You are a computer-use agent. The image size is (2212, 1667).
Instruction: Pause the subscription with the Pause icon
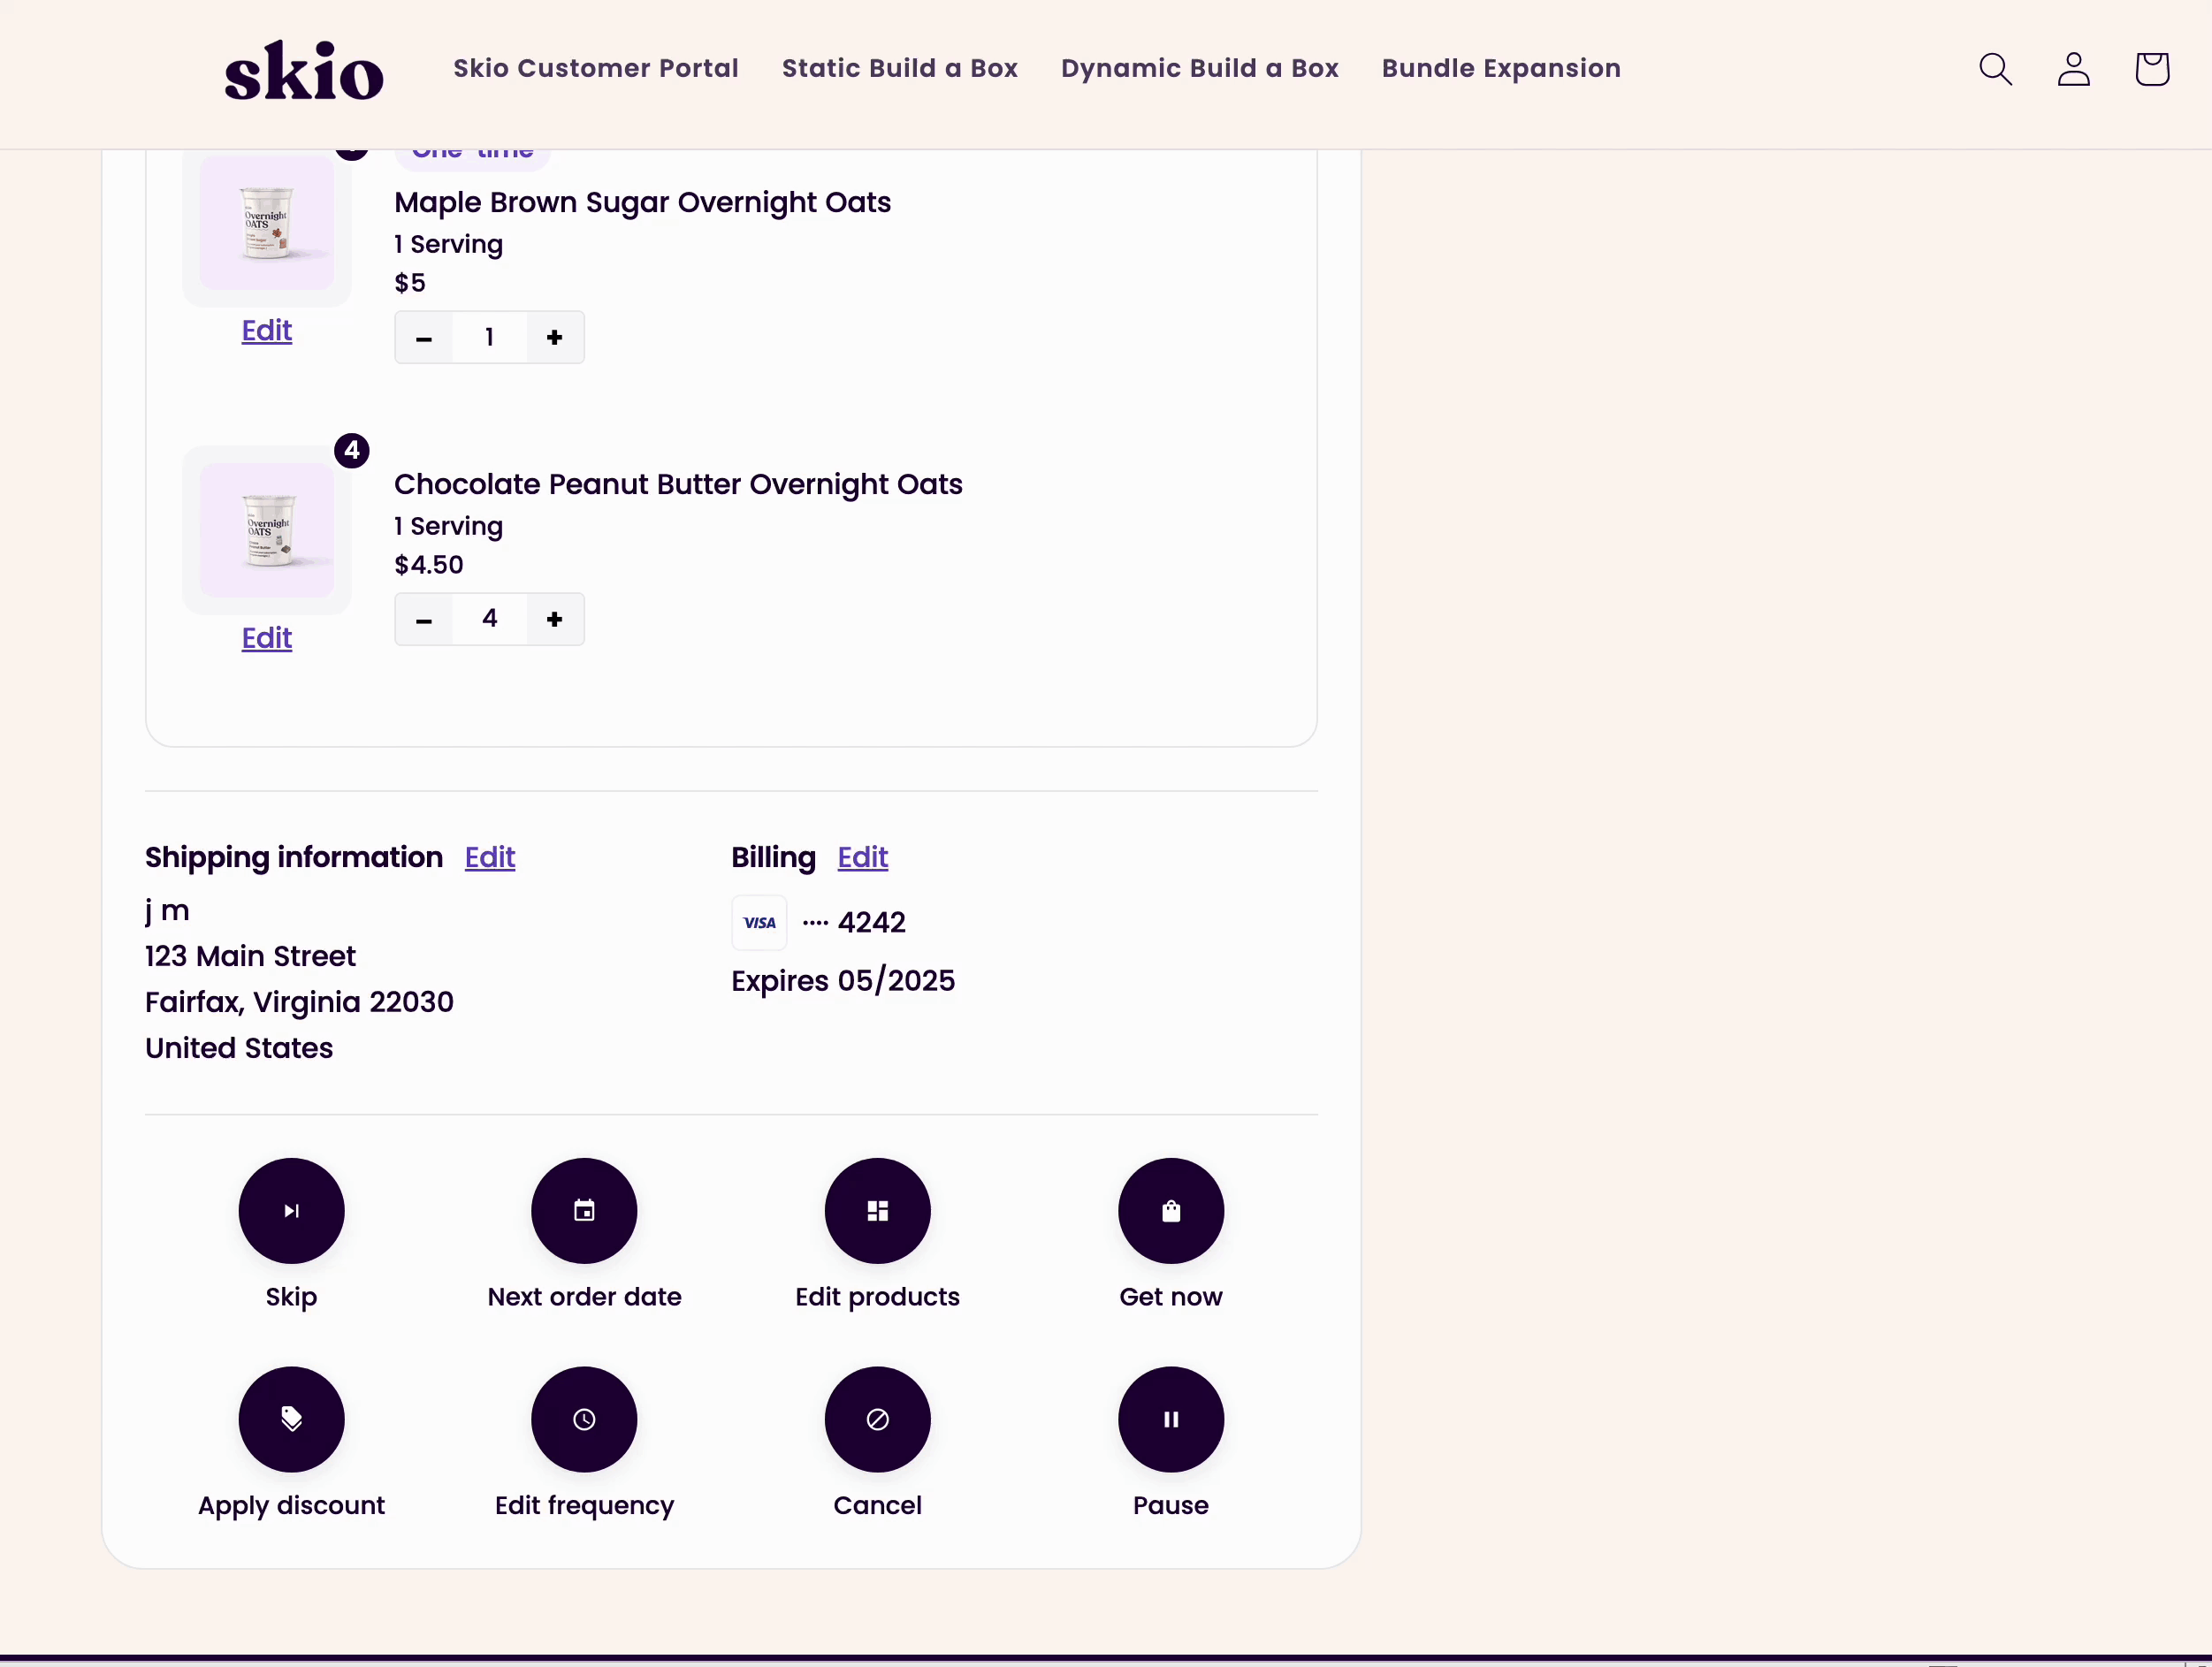coord(1171,1419)
